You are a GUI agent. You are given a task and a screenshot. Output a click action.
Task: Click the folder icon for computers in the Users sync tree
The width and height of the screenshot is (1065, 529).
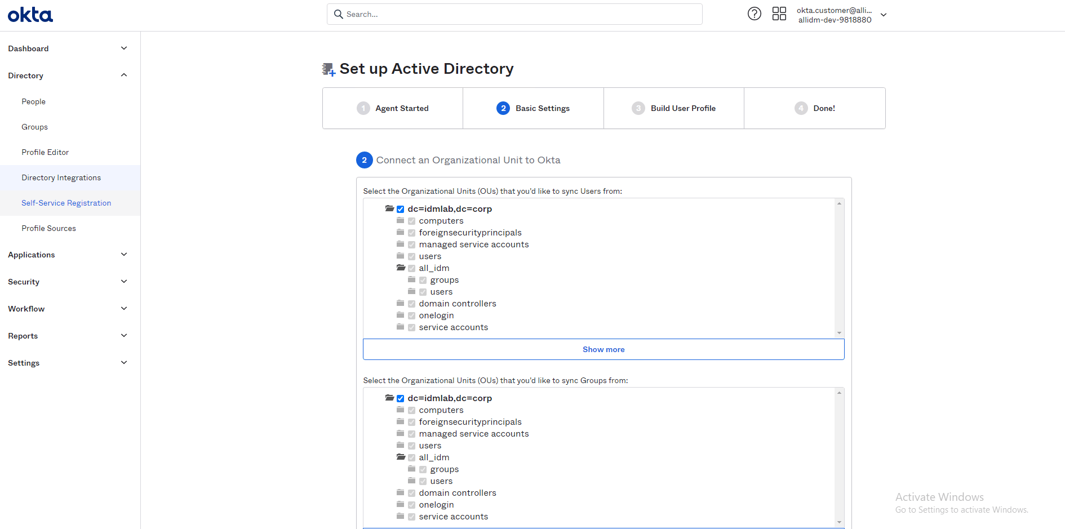click(400, 220)
